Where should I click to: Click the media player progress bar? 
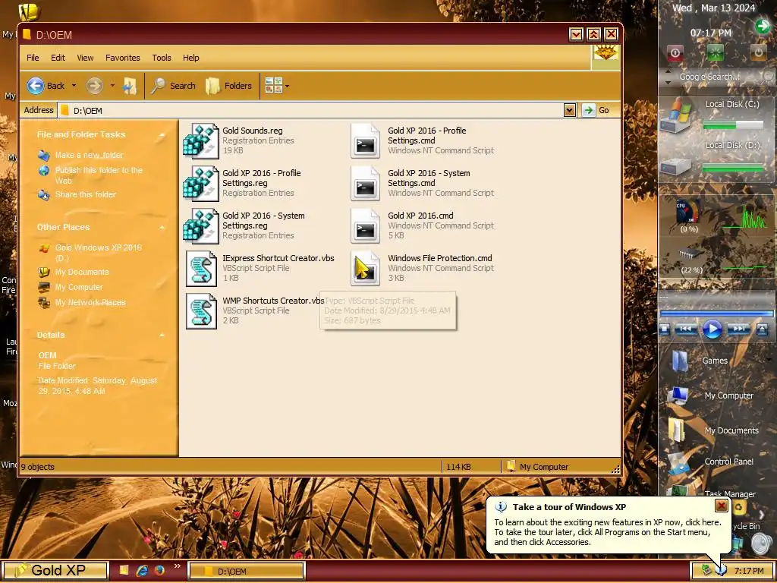point(716,314)
